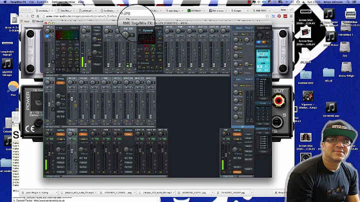
Task: Click Show All in the Chrome downloads bar
Action: pos(279,192)
